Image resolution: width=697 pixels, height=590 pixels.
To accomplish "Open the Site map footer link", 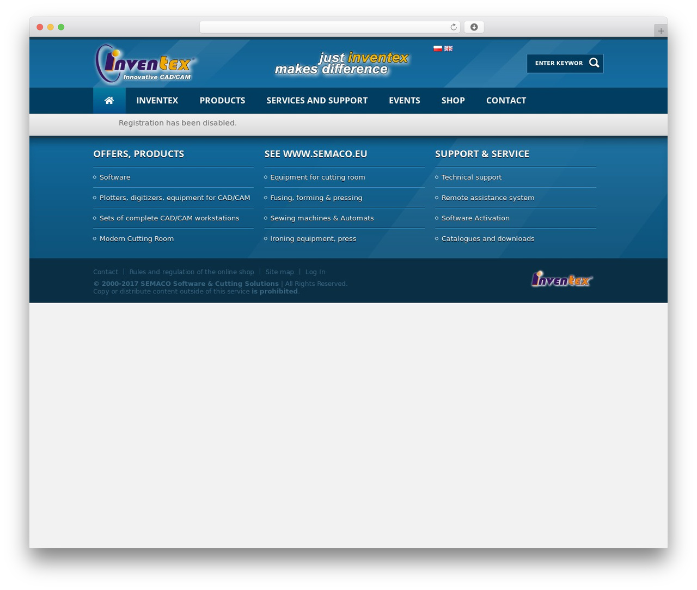I will pyautogui.click(x=279, y=272).
